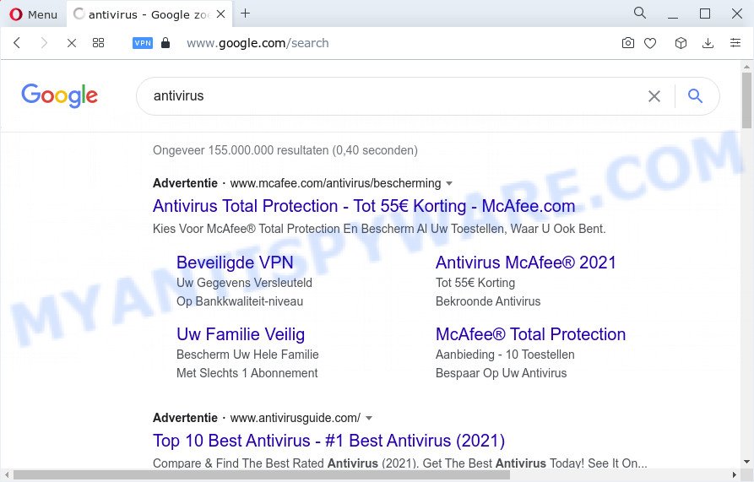Open the 'Beveiligde VPN' sitelink

(235, 263)
